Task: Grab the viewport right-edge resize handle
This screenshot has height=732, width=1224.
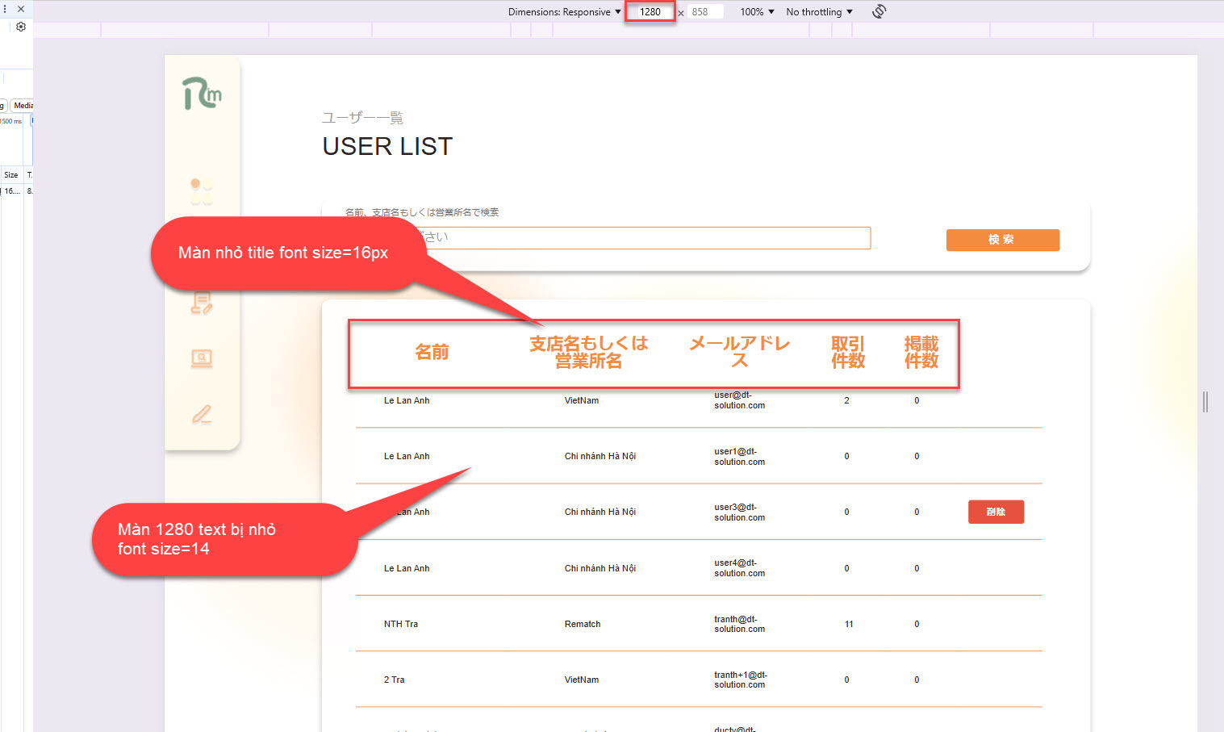Action: click(x=1205, y=401)
